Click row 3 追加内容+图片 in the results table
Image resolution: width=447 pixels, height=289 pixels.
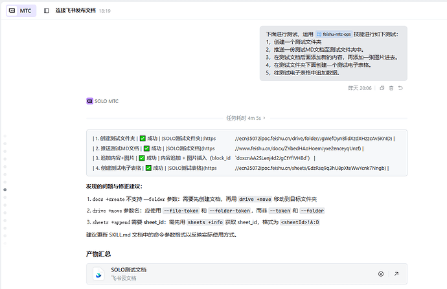(x=203, y=158)
